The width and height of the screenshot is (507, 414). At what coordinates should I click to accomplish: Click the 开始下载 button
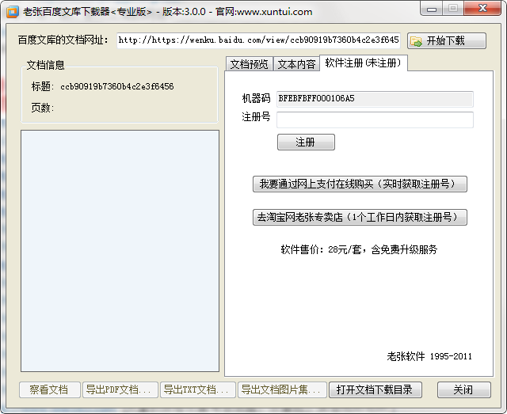[447, 40]
